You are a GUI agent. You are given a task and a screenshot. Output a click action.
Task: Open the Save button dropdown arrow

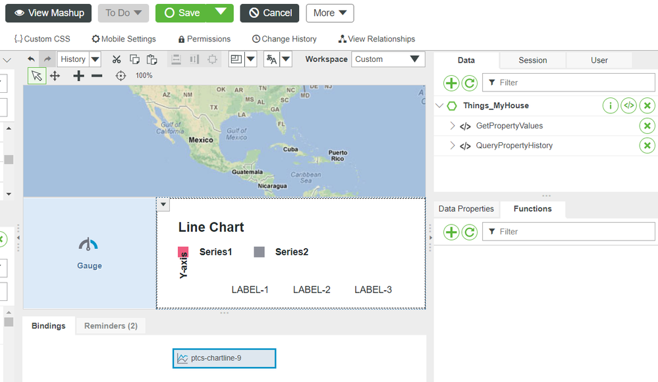pyautogui.click(x=220, y=13)
